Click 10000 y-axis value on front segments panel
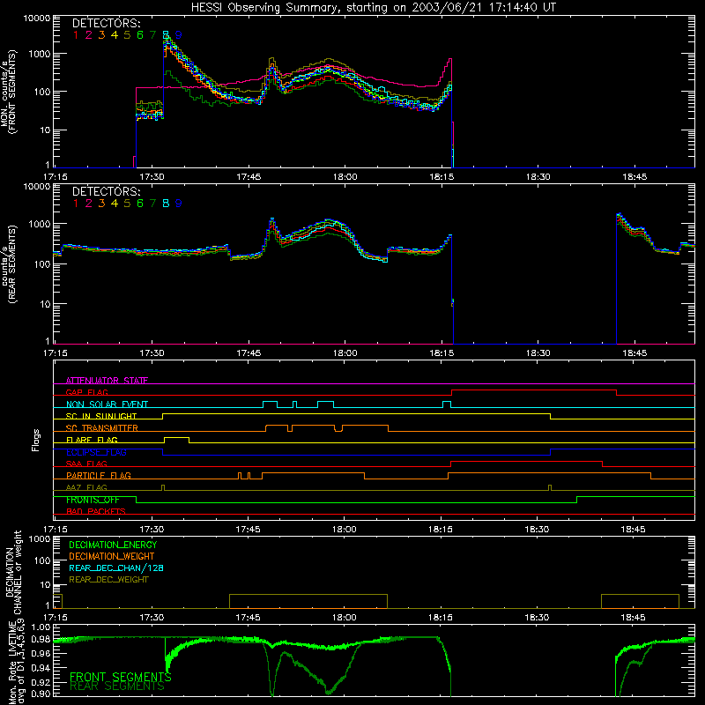Image resolution: width=705 pixels, height=705 pixels. click(x=37, y=18)
